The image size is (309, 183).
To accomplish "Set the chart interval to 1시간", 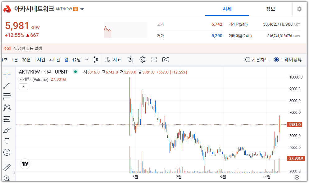I will (40, 60).
